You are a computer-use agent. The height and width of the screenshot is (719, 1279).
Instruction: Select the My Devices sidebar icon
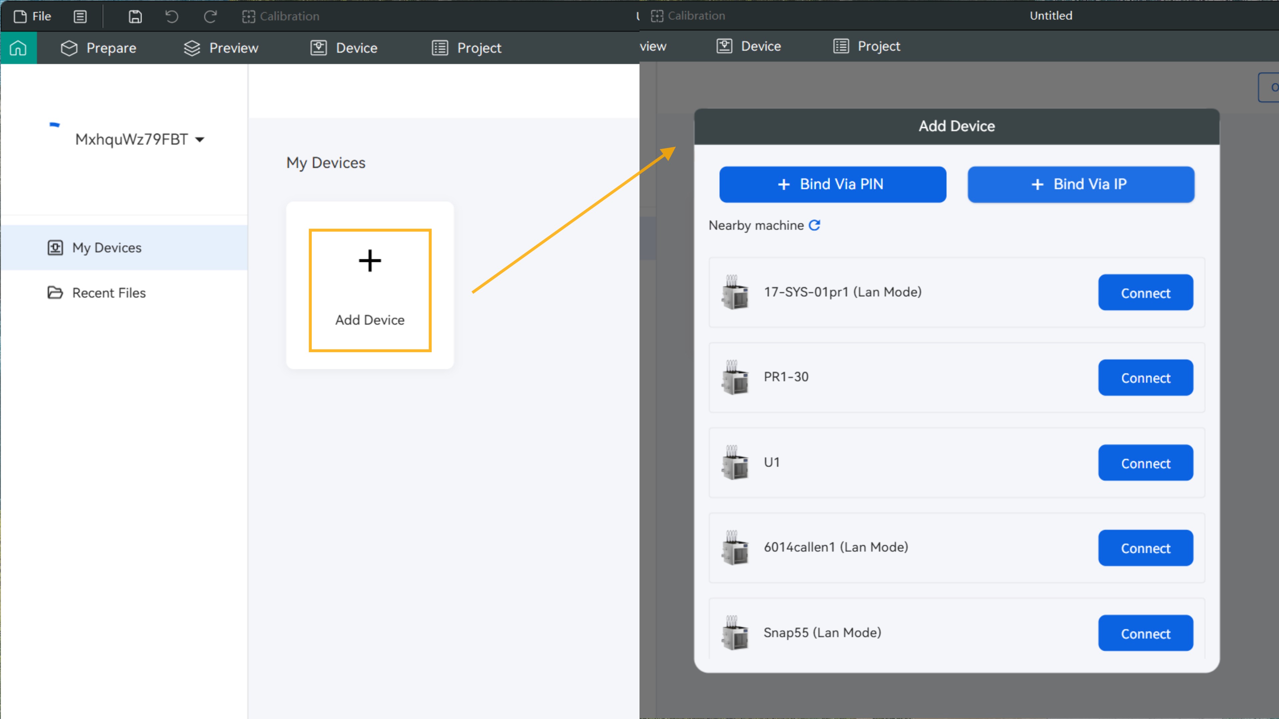point(56,247)
